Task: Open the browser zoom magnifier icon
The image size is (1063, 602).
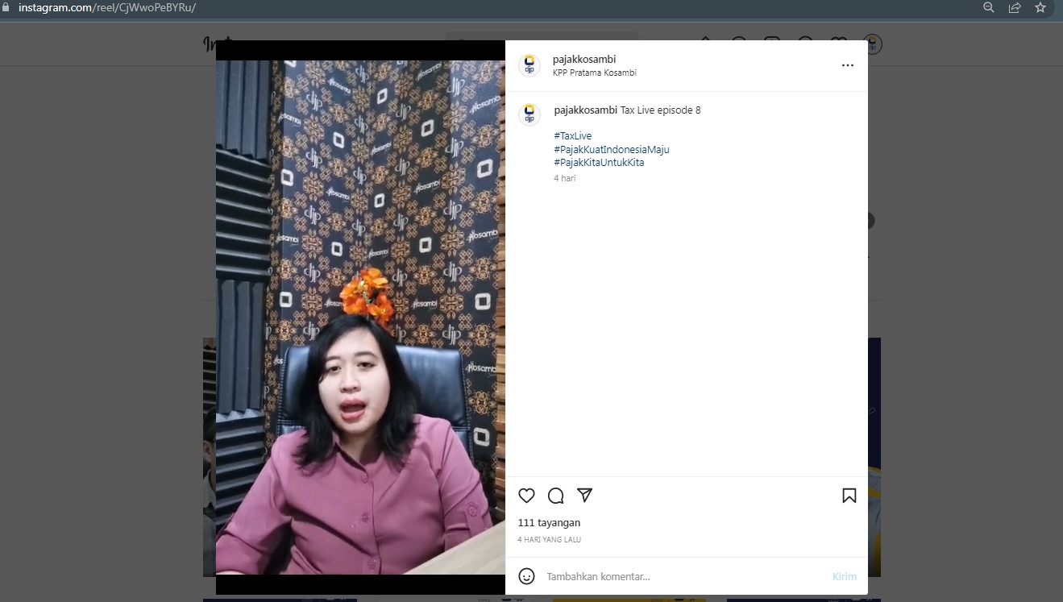Action: [x=989, y=7]
